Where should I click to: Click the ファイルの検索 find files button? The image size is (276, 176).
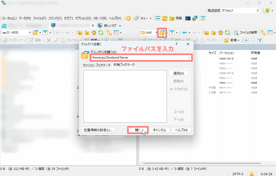246,32
